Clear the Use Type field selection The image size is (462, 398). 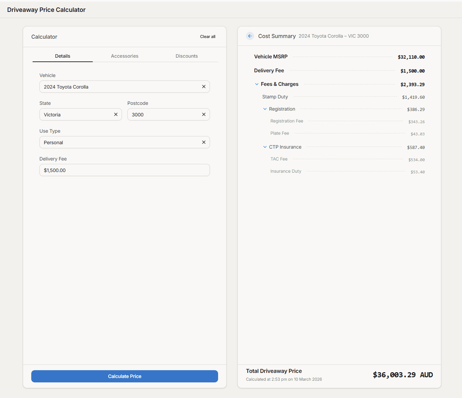tap(204, 142)
